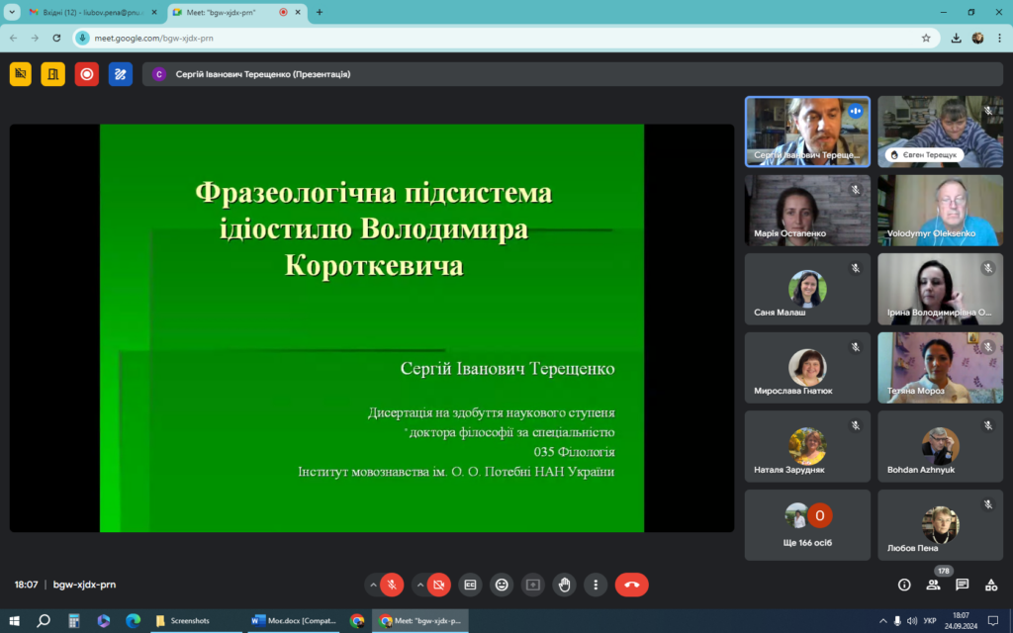Viewport: 1013px width, 633px height.
Task: Click the present screen icon
Action: click(x=533, y=585)
